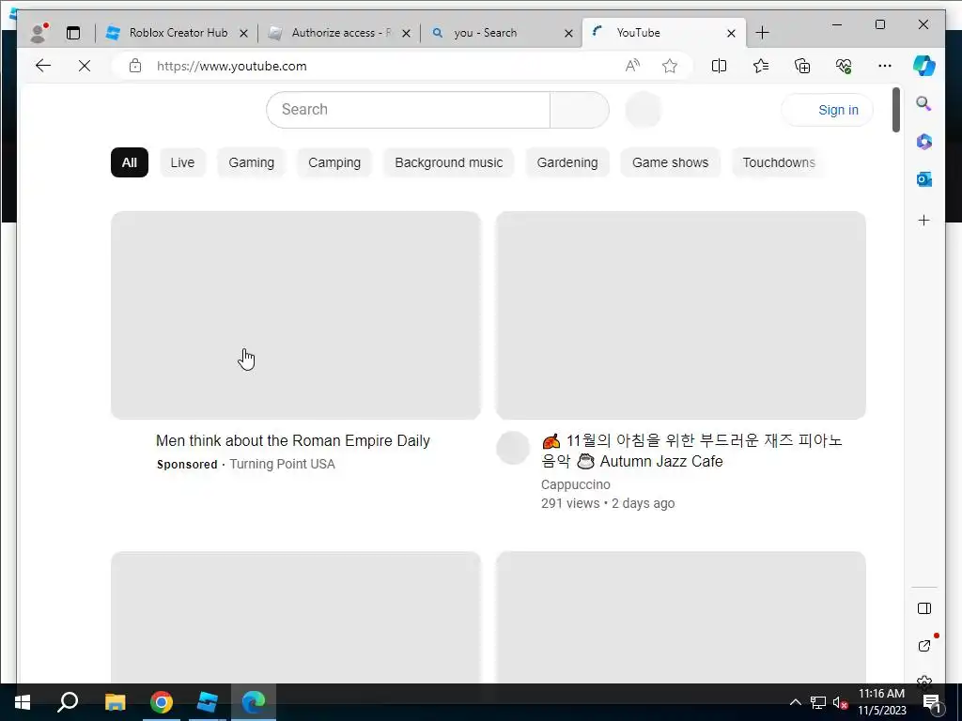This screenshot has height=721, width=962.
Task: Open the Collections icon
Action: (802, 66)
